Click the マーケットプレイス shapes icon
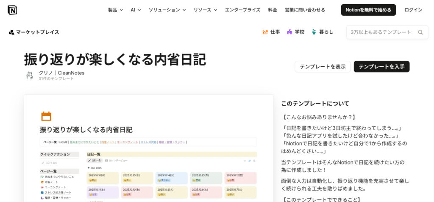The image size is (434, 202). click(x=11, y=32)
